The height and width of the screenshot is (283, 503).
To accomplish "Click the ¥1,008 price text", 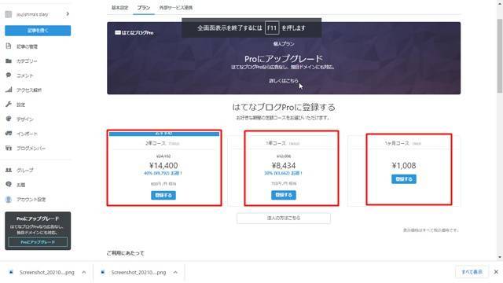I will (404, 166).
